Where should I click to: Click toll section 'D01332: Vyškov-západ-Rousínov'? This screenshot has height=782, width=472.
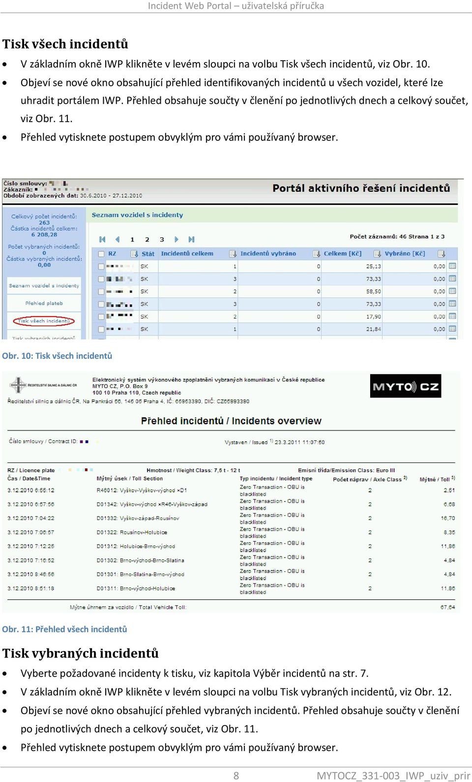(138, 518)
